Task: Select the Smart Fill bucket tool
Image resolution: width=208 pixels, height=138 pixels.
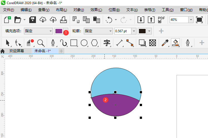Action: [x=175, y=43]
